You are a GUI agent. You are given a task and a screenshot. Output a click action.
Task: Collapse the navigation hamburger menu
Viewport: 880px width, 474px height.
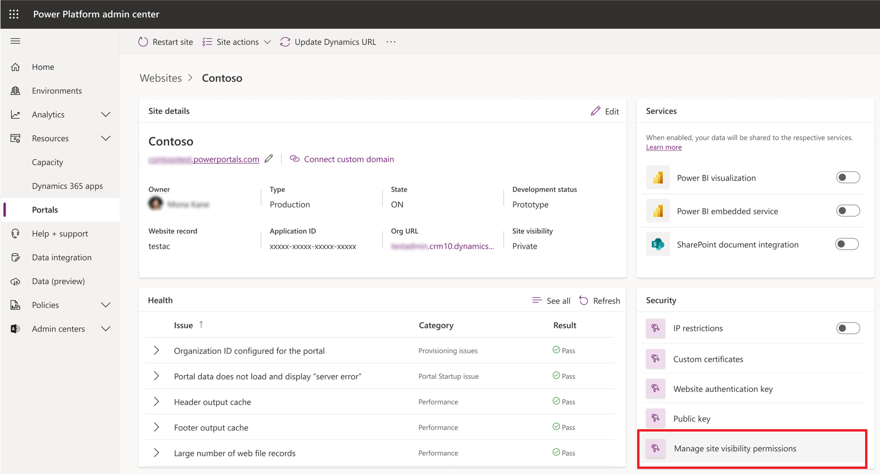15,41
